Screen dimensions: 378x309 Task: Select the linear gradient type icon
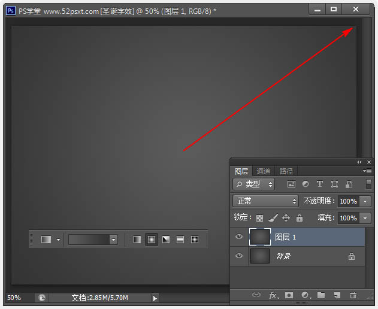pyautogui.click(x=137, y=240)
